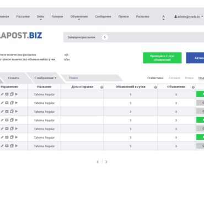Click the 'Дата отправки' column header

pyautogui.click(x=82, y=87)
